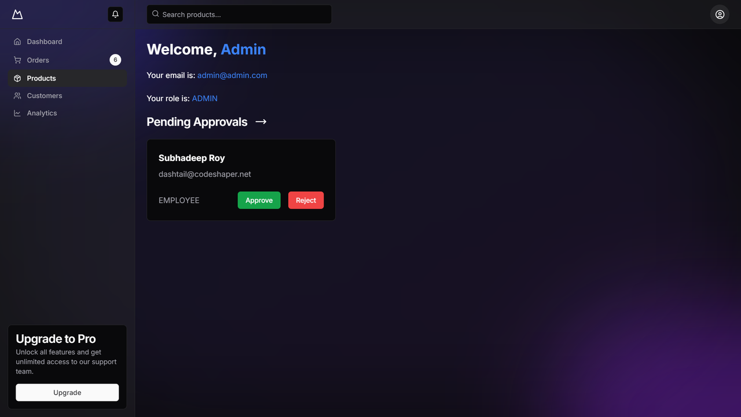The width and height of the screenshot is (741, 417).
Task: Click the Dashboard home icon
Action: 17,41
